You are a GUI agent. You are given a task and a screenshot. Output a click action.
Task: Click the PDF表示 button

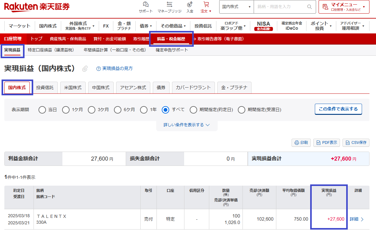pos(326,143)
